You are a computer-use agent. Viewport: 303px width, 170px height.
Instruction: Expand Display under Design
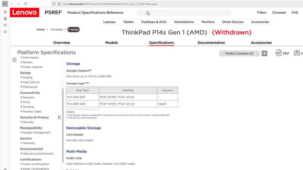pyautogui.click(x=26, y=78)
